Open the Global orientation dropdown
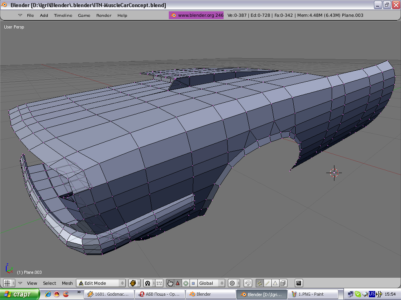The width and height of the screenshot is (401, 300). tap(211, 283)
